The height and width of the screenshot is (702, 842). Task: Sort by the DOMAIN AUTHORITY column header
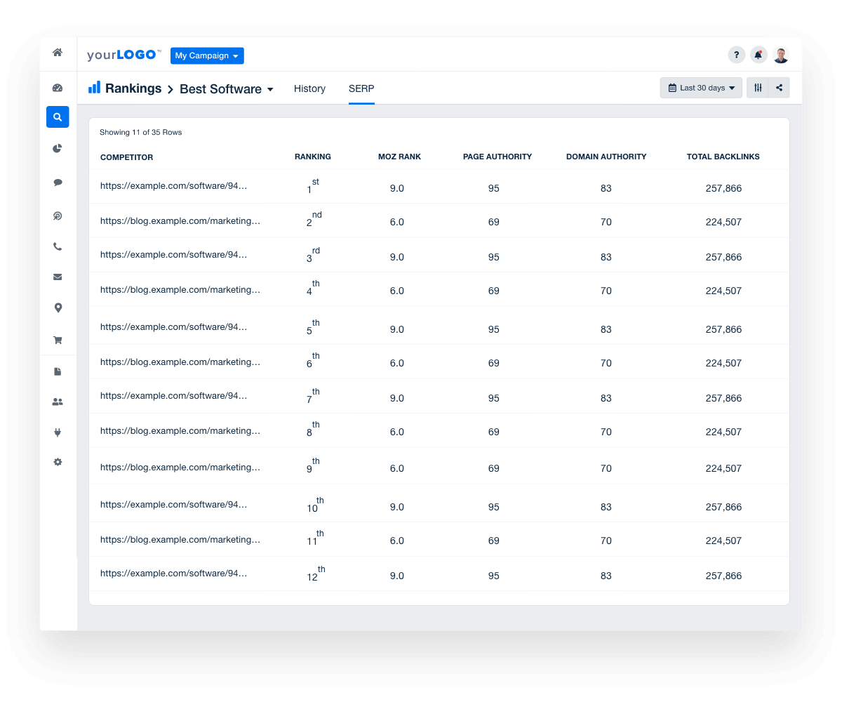point(606,157)
